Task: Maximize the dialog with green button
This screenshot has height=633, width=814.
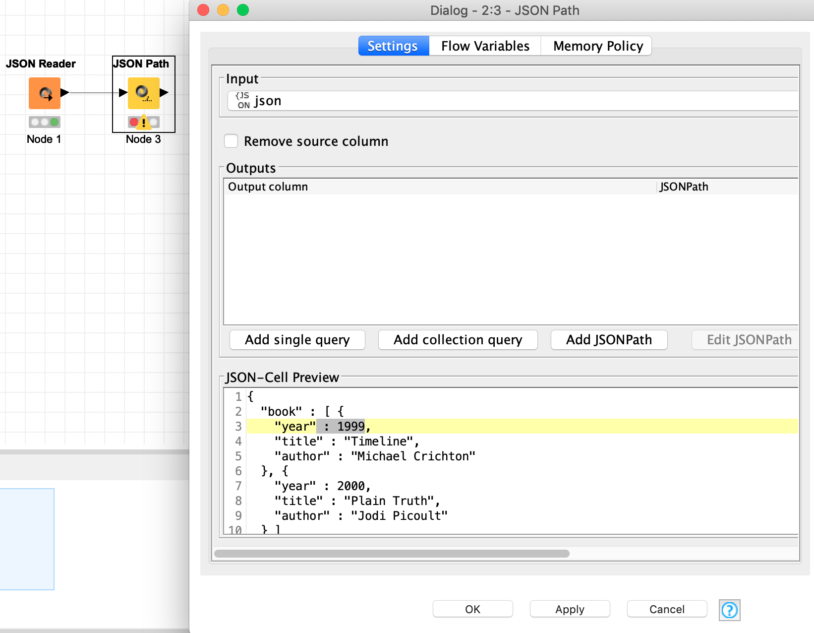Action: [243, 10]
